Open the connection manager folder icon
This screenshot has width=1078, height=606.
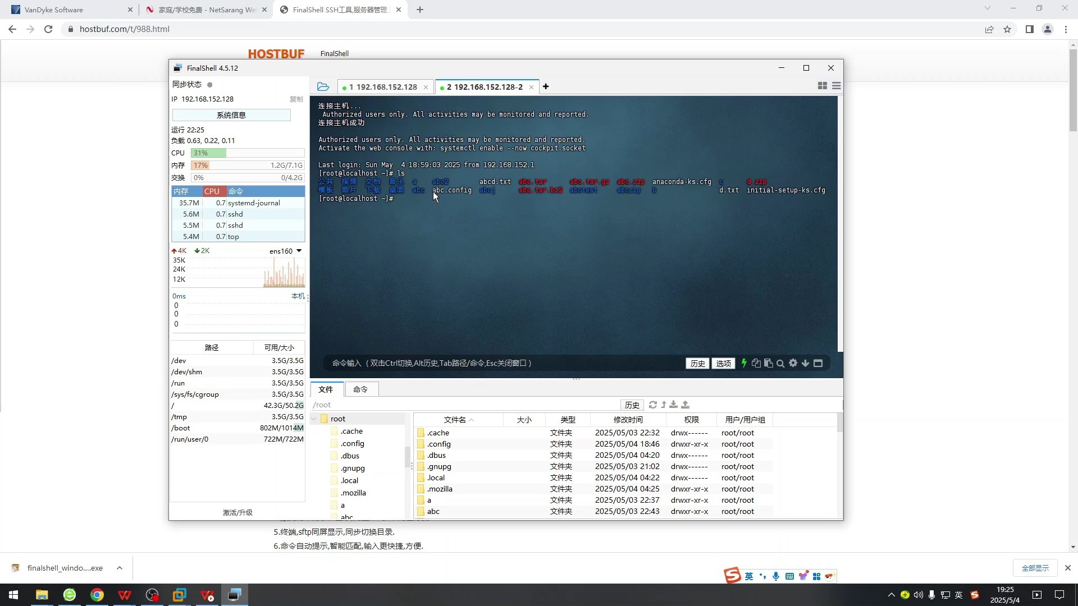pos(323,86)
